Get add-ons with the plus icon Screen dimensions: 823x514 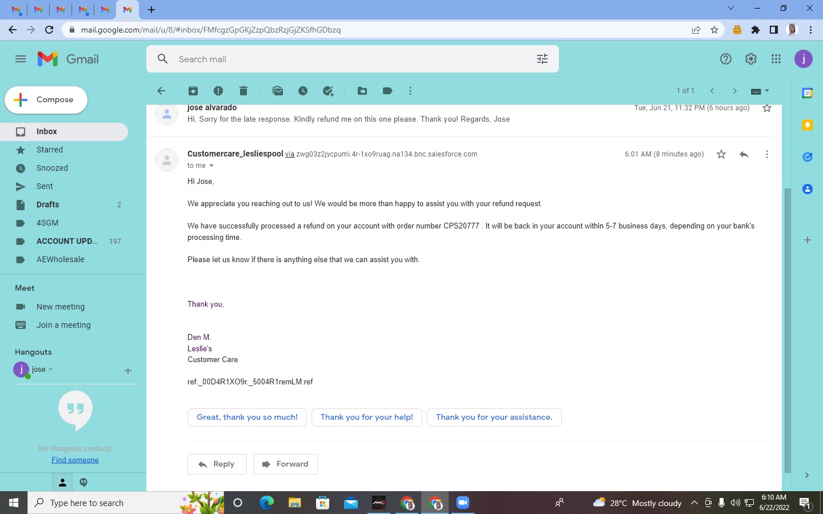point(808,240)
